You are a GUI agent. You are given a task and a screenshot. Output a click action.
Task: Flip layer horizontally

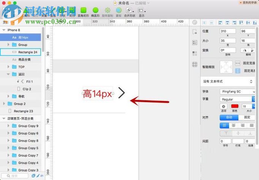[245, 50]
